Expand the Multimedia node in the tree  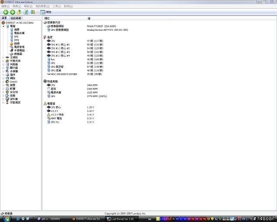[x=3, y=71]
